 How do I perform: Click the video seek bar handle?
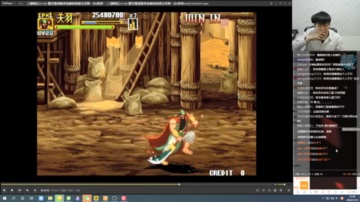click(x=179, y=184)
